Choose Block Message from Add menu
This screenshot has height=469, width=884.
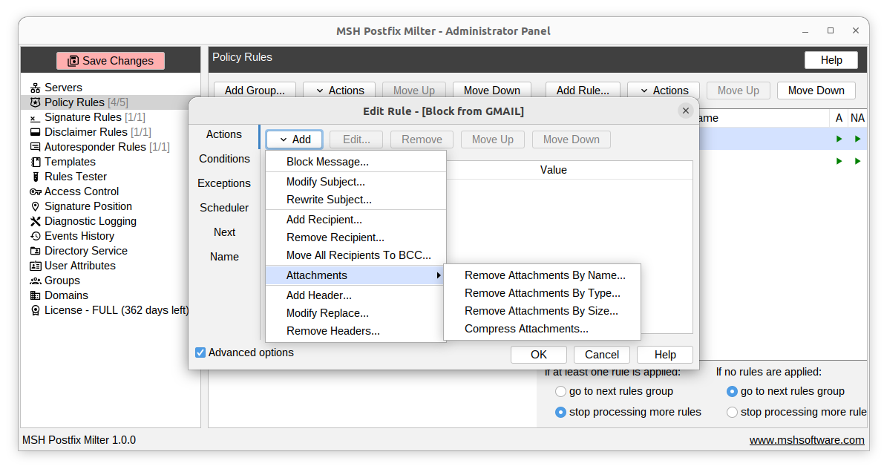tap(356, 162)
